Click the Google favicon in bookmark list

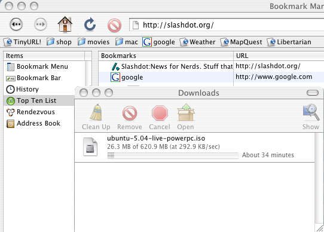[115, 77]
